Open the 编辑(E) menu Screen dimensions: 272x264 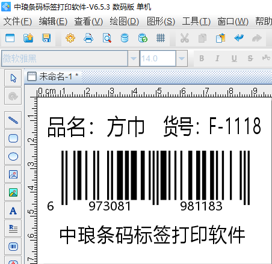click(53, 21)
